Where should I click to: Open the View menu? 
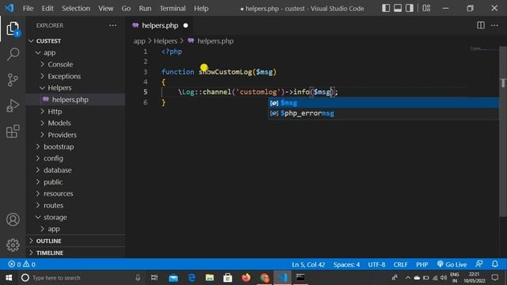105,9
